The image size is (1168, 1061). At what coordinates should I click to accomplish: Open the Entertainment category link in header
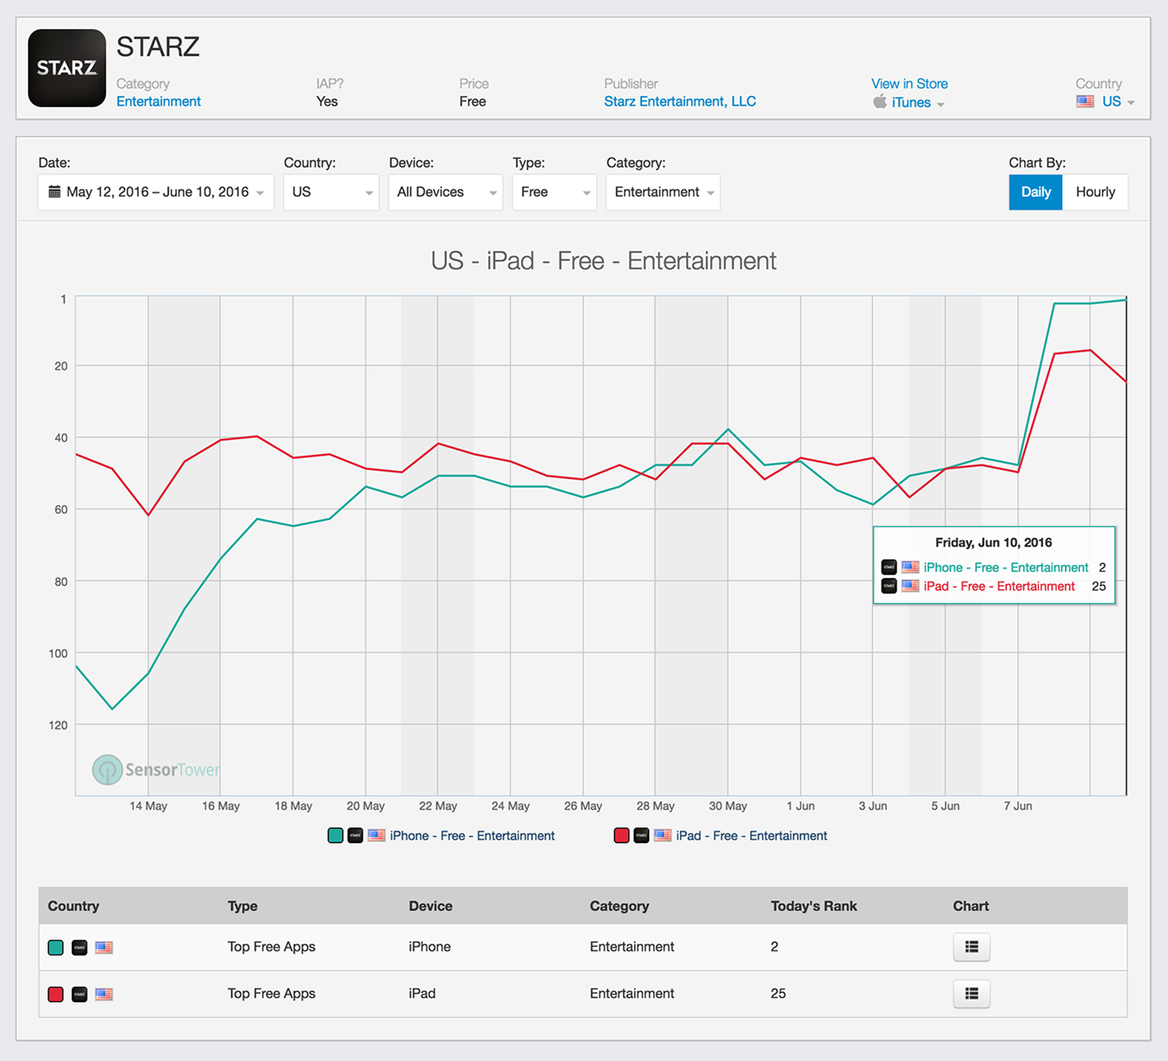click(159, 101)
